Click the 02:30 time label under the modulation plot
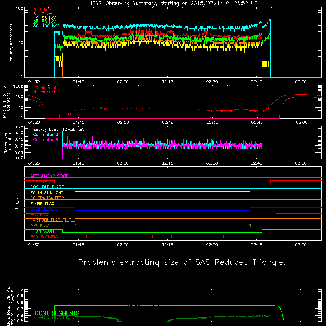Screen dimensions: 326x326 212,163
